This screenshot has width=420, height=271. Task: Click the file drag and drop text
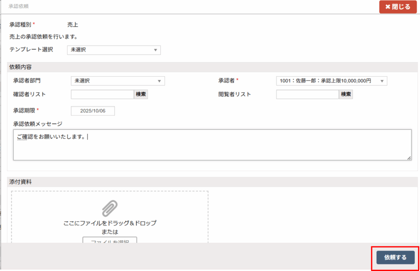[110, 224]
